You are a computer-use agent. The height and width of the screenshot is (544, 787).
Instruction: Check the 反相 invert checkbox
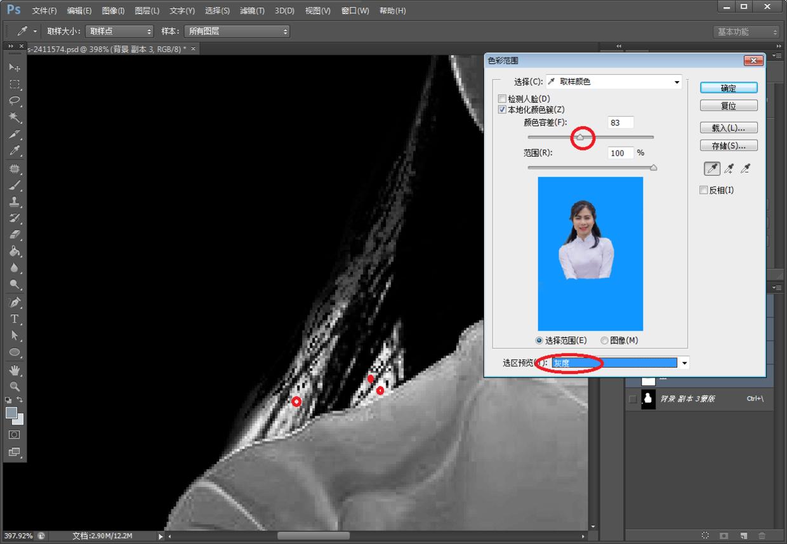[x=703, y=190]
